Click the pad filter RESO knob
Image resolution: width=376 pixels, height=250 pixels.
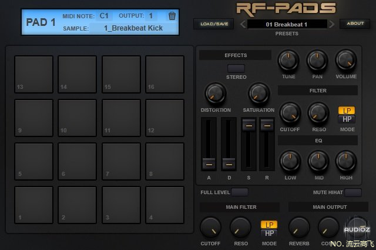318,113
